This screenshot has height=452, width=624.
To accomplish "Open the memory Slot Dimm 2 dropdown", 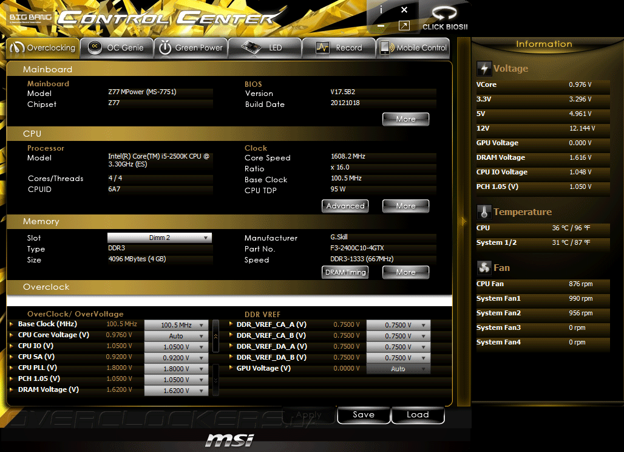I will [x=159, y=238].
